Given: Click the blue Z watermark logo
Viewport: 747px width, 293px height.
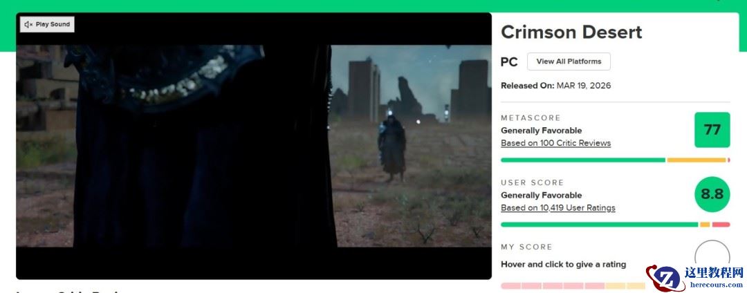Looking at the screenshot, I should tap(665, 278).
